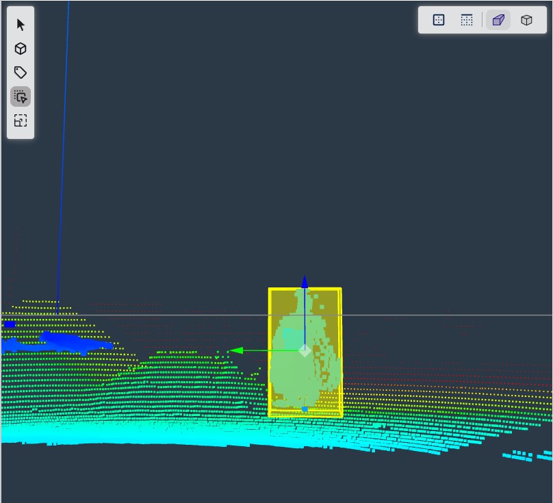This screenshot has height=503, width=553.
Task: Select the dashed region resize tool
Action: point(21,120)
